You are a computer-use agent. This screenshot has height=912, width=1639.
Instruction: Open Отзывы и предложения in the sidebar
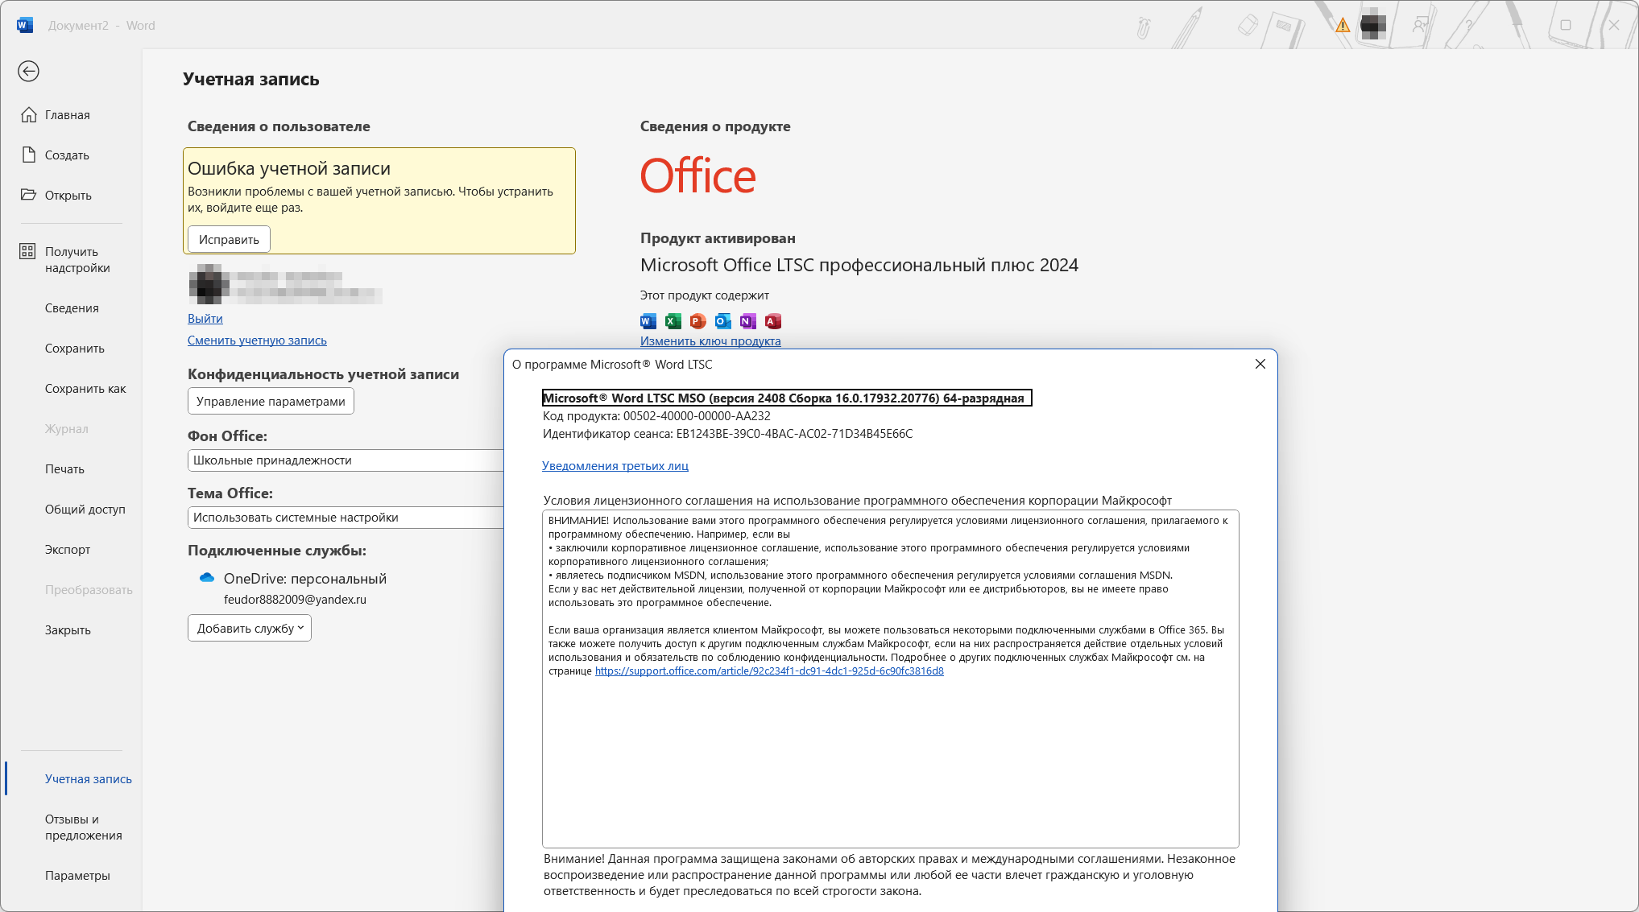[x=84, y=827]
